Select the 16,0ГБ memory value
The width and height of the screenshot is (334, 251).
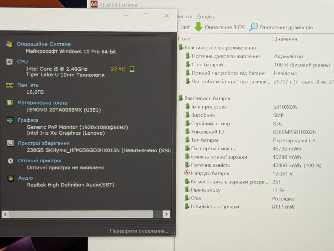pyautogui.click(x=35, y=92)
